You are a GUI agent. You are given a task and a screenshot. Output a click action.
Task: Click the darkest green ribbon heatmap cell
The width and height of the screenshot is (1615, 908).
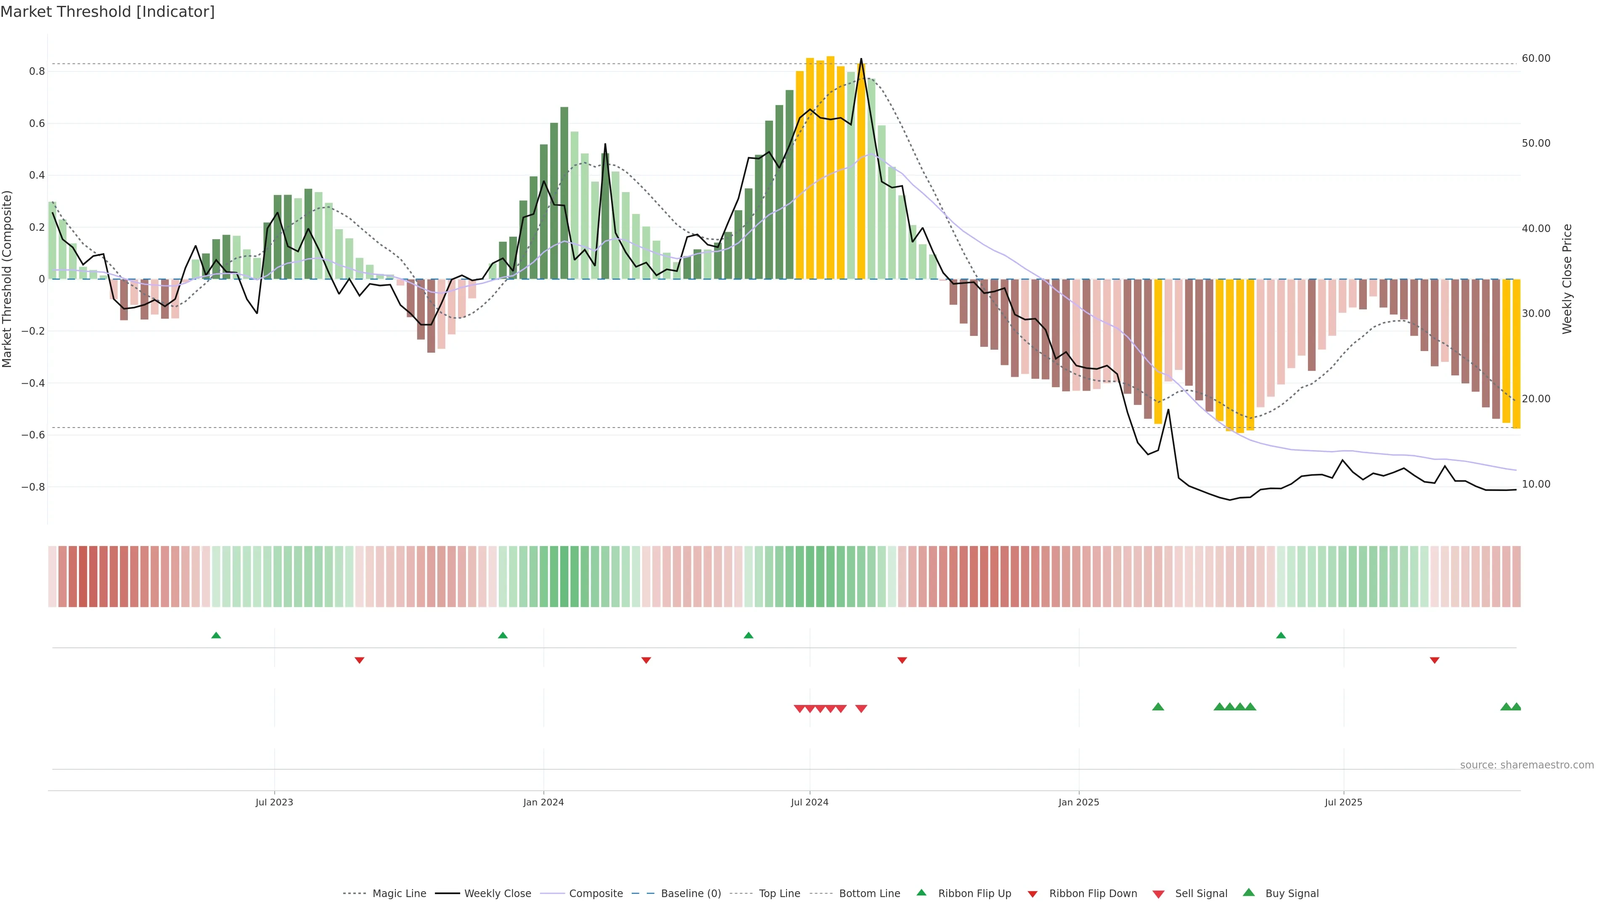click(x=564, y=576)
